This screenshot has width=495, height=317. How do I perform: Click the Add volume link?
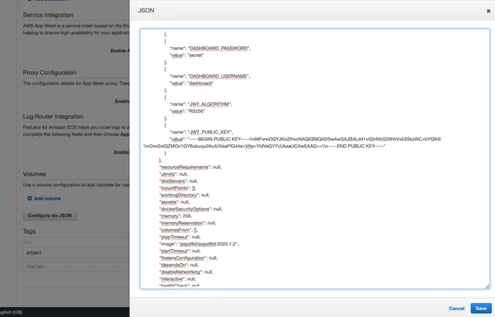47,198
